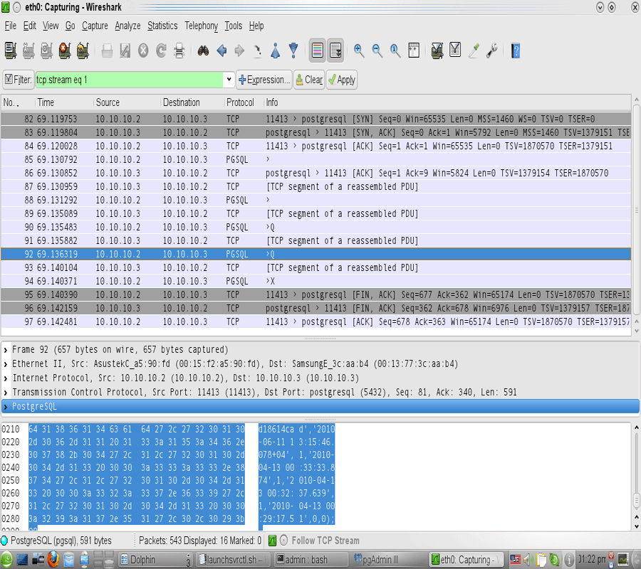The width and height of the screenshot is (641, 569).
Task: Select packet 94 PGSQL >X row
Action: coord(316,281)
